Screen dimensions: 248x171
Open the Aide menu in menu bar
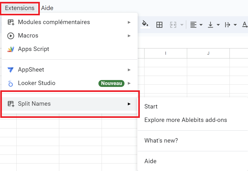coord(47,8)
